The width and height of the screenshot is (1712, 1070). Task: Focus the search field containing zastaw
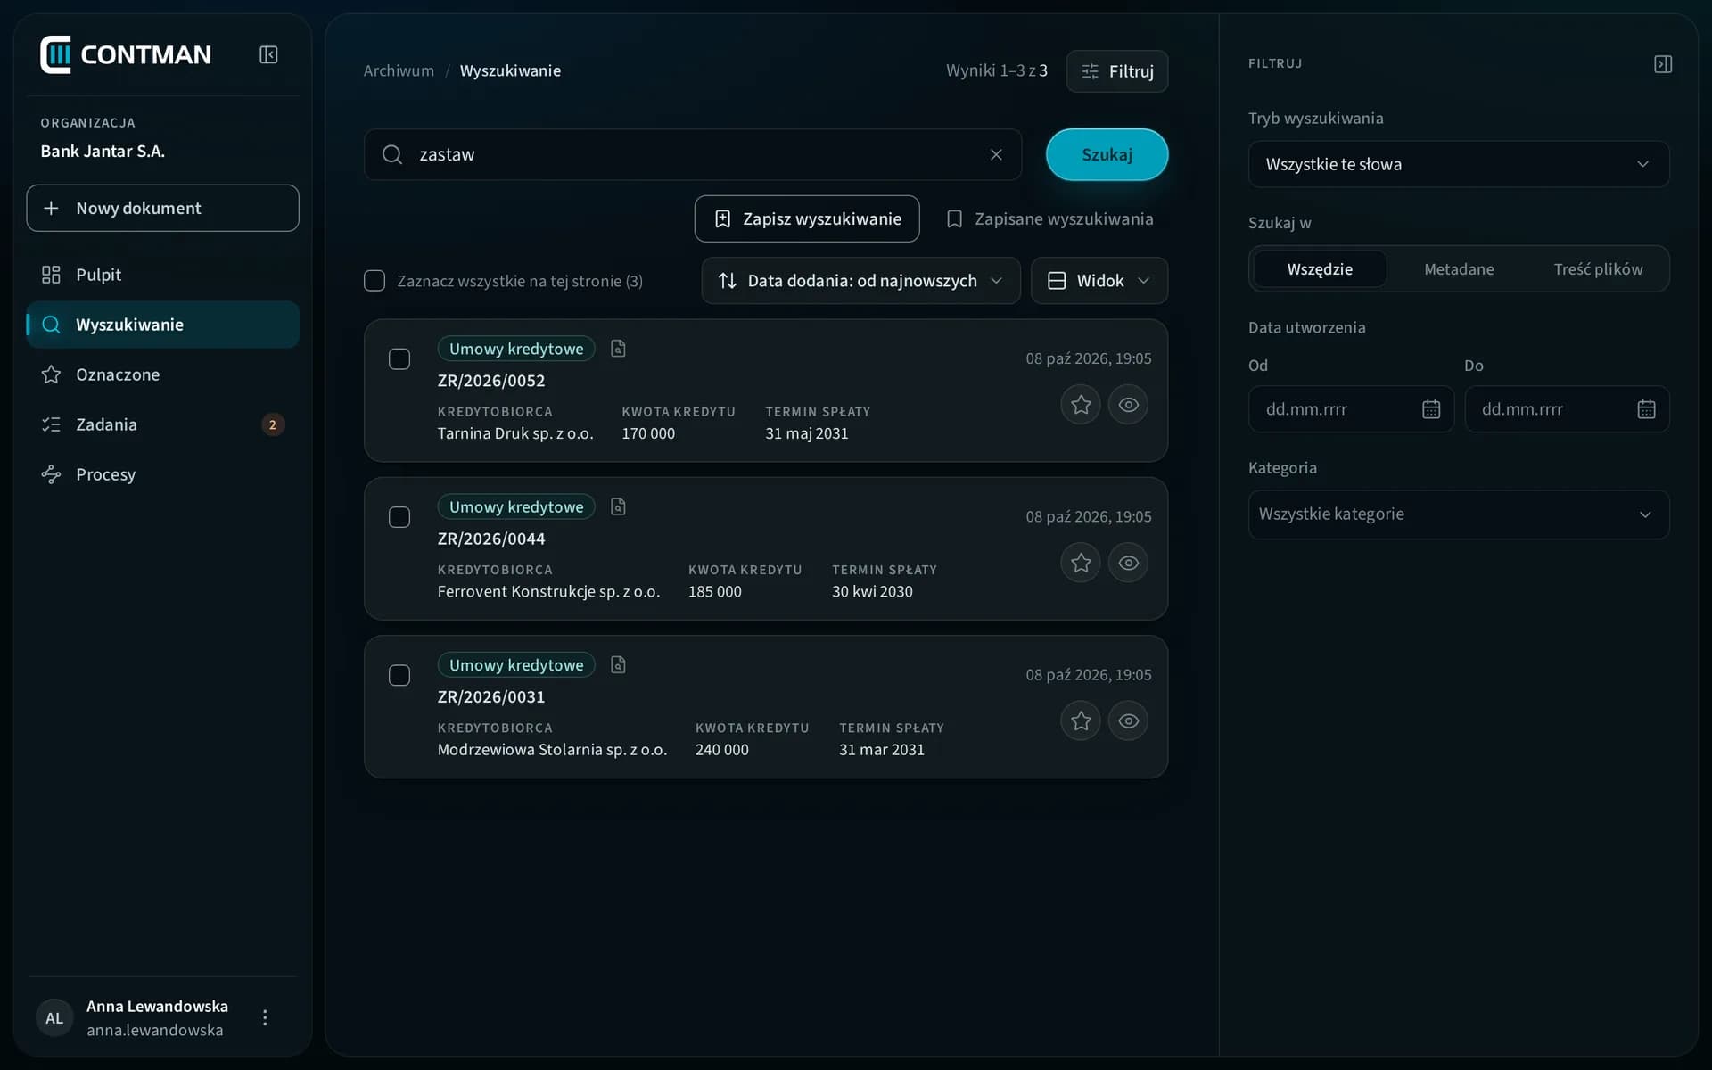click(693, 155)
